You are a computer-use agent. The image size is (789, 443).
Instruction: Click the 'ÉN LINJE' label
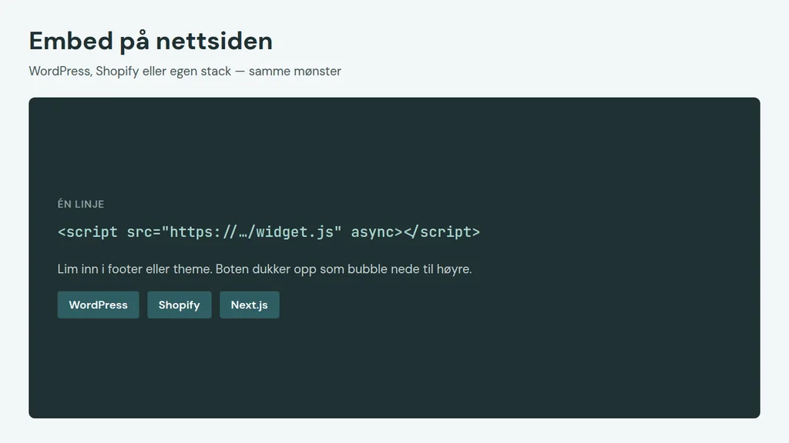coord(81,204)
